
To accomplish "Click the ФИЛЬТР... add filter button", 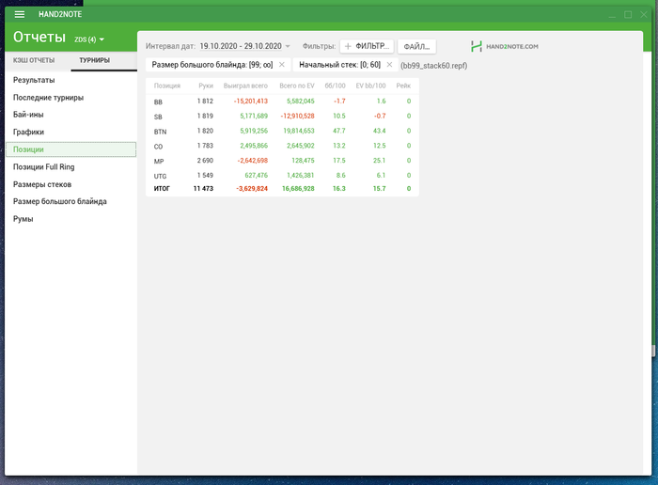I will click(x=367, y=46).
